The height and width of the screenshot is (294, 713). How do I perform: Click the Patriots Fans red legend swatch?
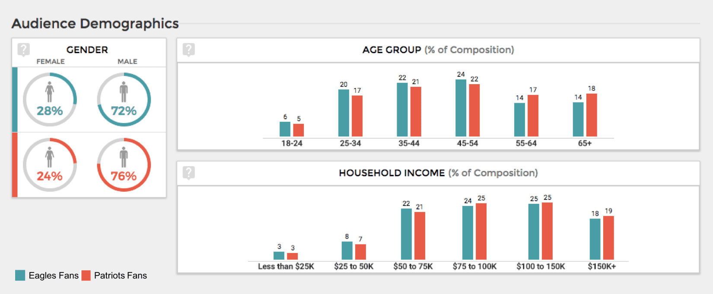(86, 275)
